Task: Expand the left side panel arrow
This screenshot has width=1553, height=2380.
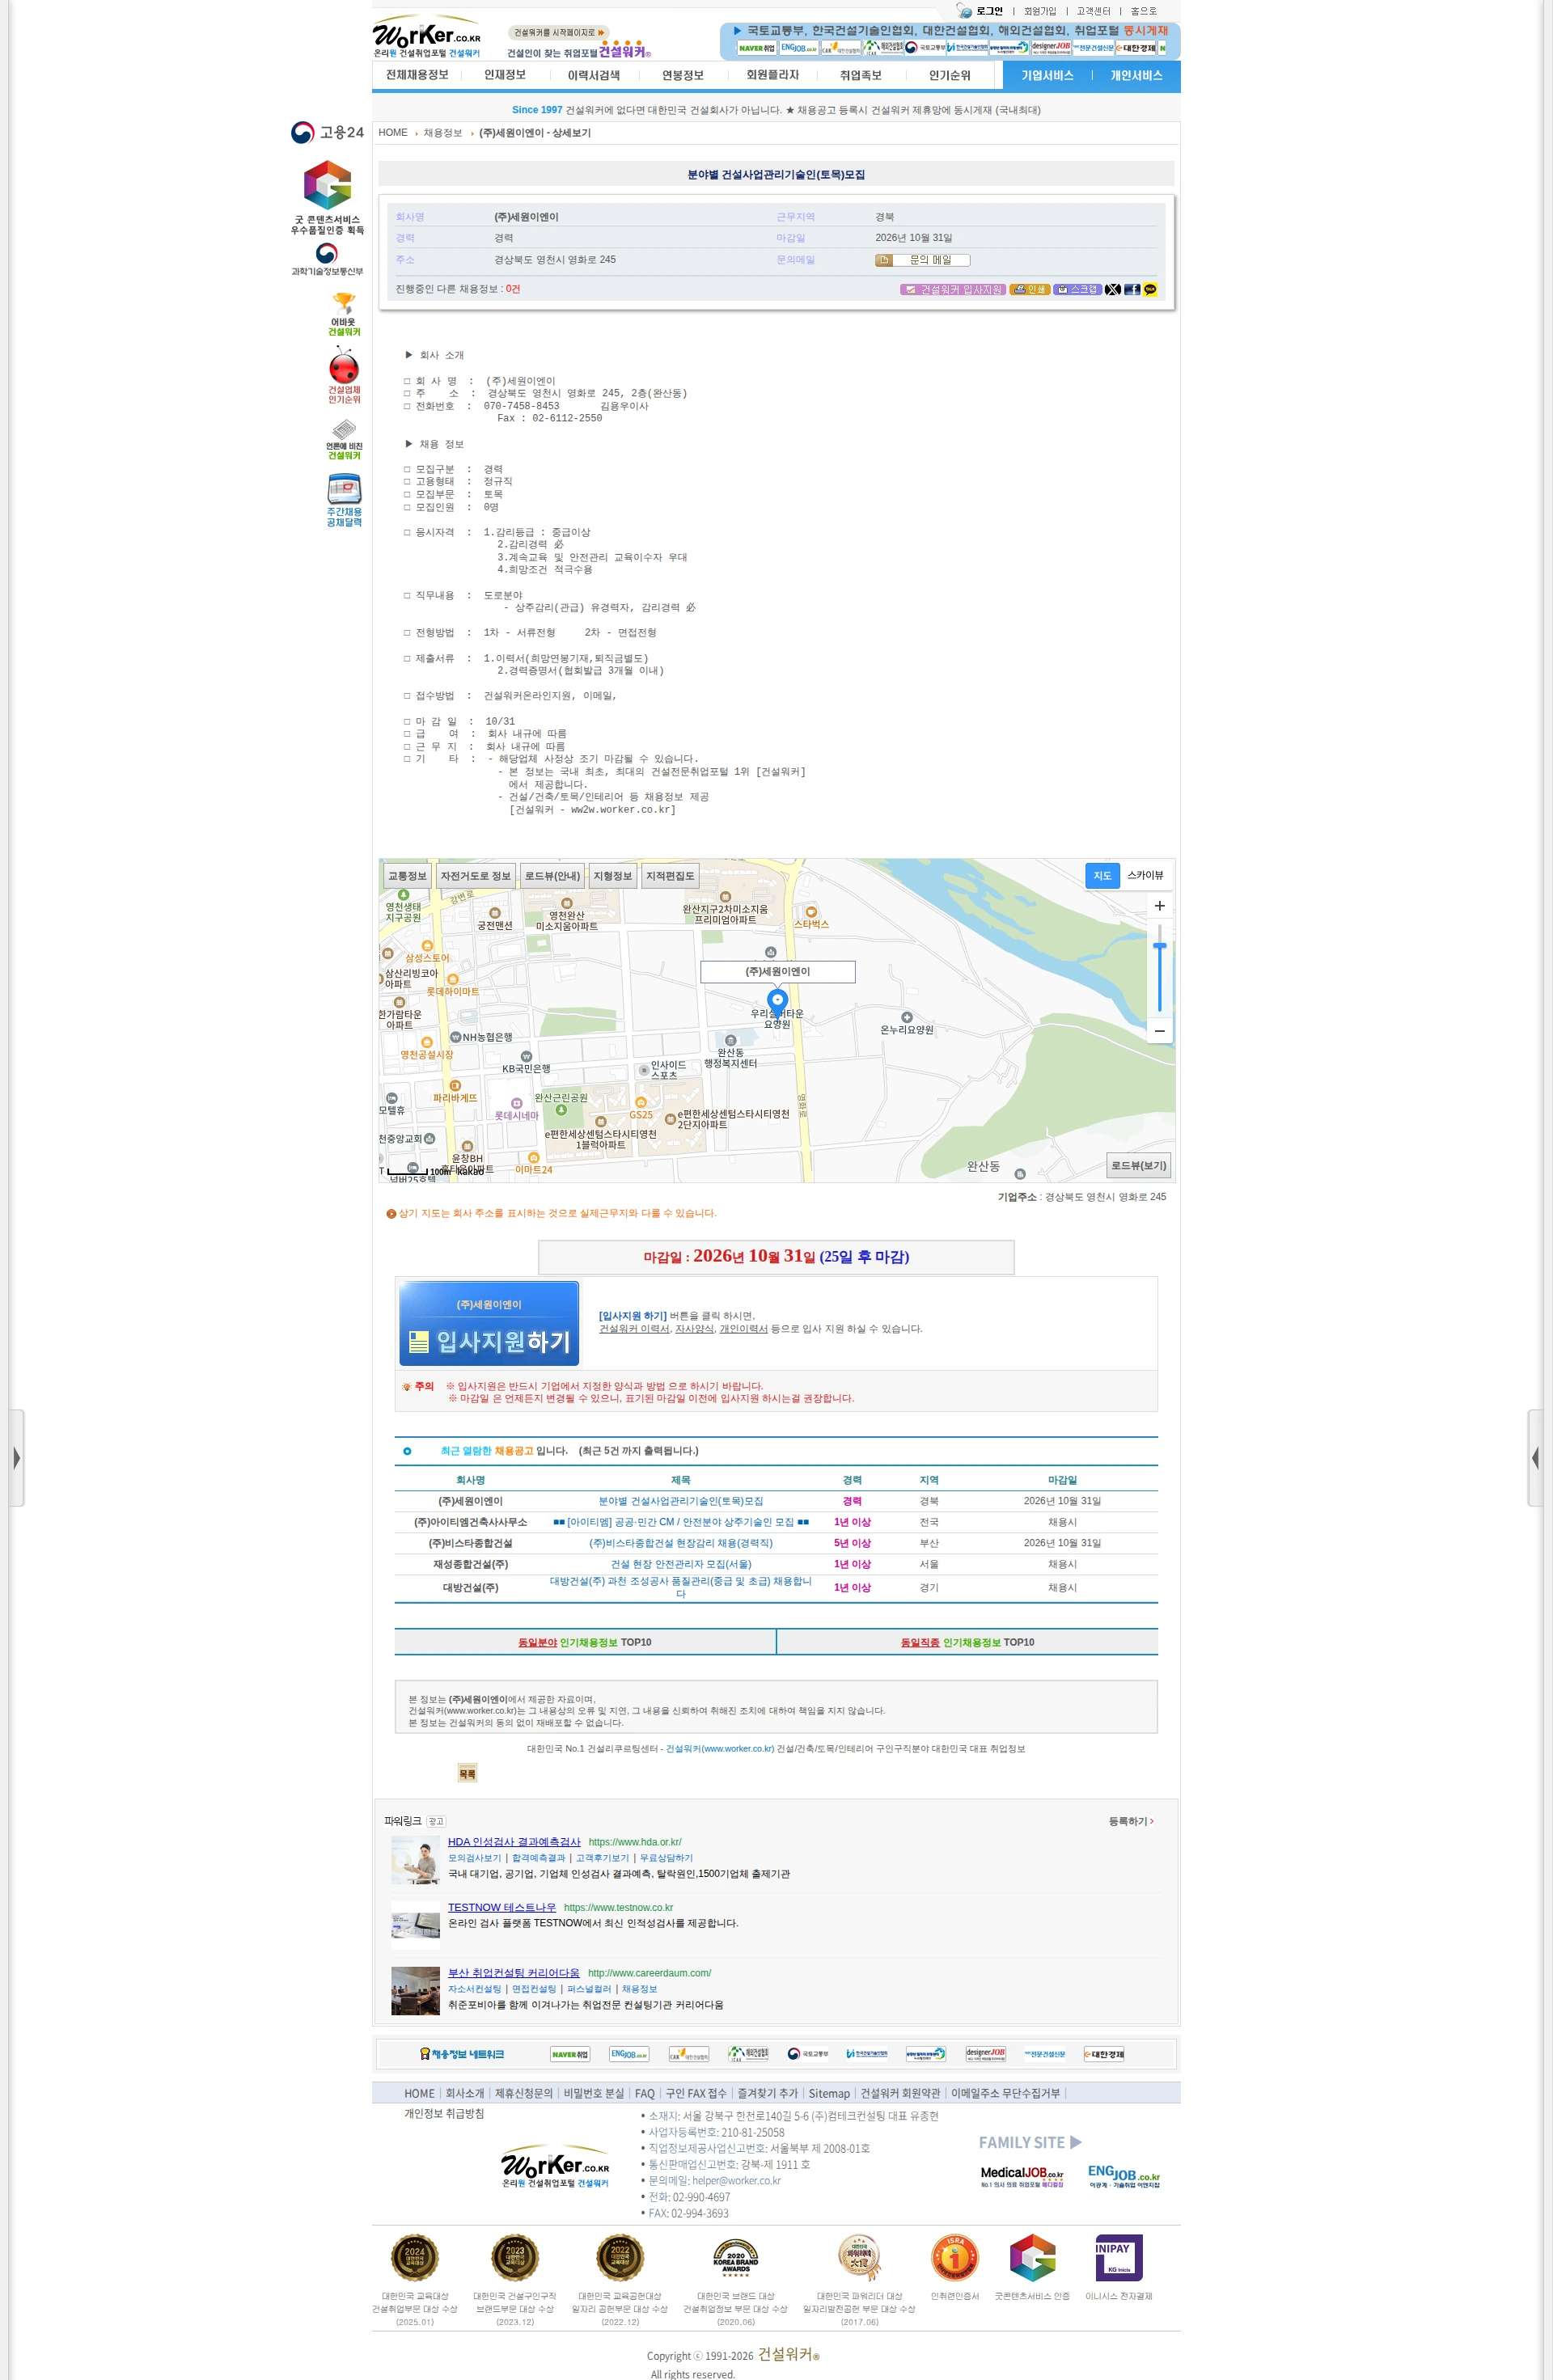Action: point(16,1458)
